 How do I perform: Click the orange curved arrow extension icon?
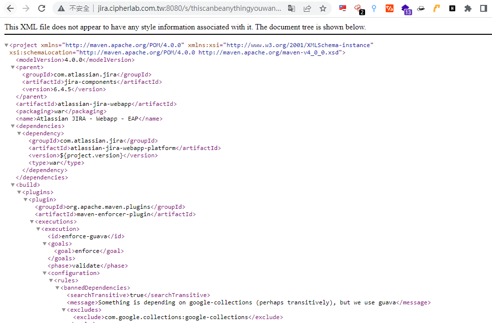[x=437, y=8]
